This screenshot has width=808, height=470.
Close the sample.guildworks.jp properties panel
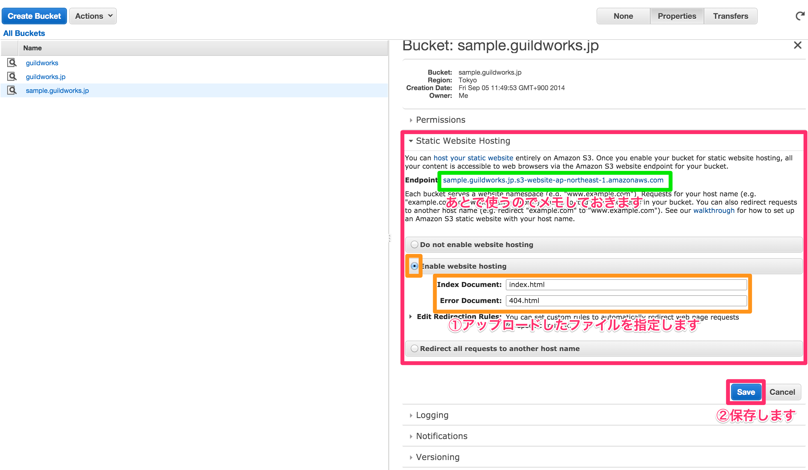coord(797,45)
